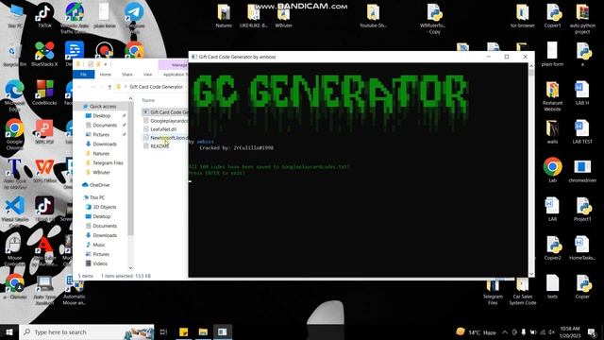This screenshot has width=604, height=340.
Task: Click navigation pane scroll down arrow
Action: click(x=130, y=267)
